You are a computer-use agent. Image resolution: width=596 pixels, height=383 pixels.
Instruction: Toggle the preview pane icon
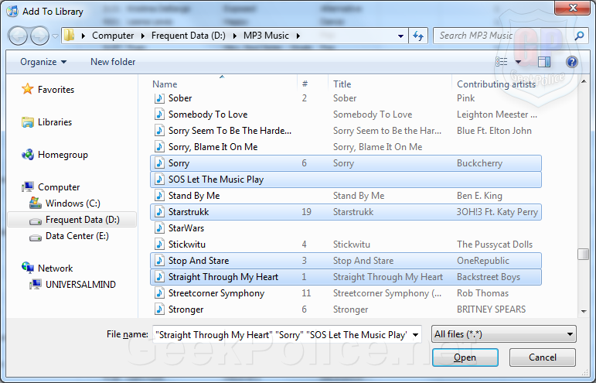(544, 62)
